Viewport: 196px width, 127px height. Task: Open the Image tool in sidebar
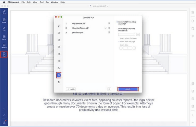(4, 21)
